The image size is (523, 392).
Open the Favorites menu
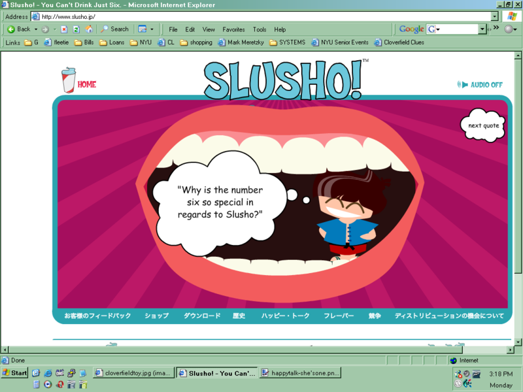(x=233, y=29)
